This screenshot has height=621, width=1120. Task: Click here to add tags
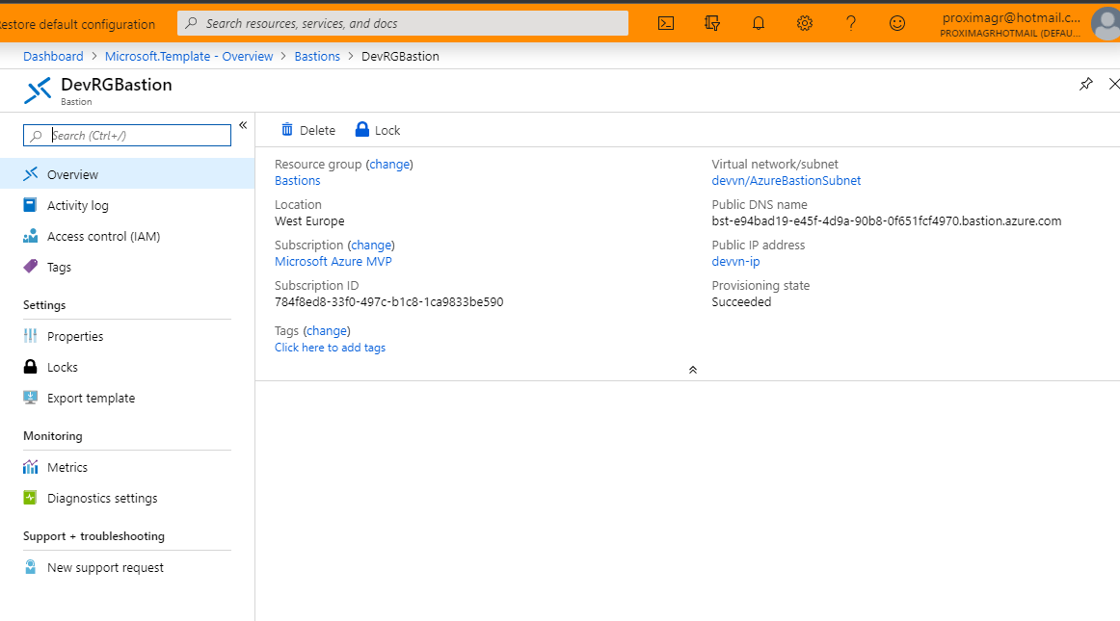(330, 348)
